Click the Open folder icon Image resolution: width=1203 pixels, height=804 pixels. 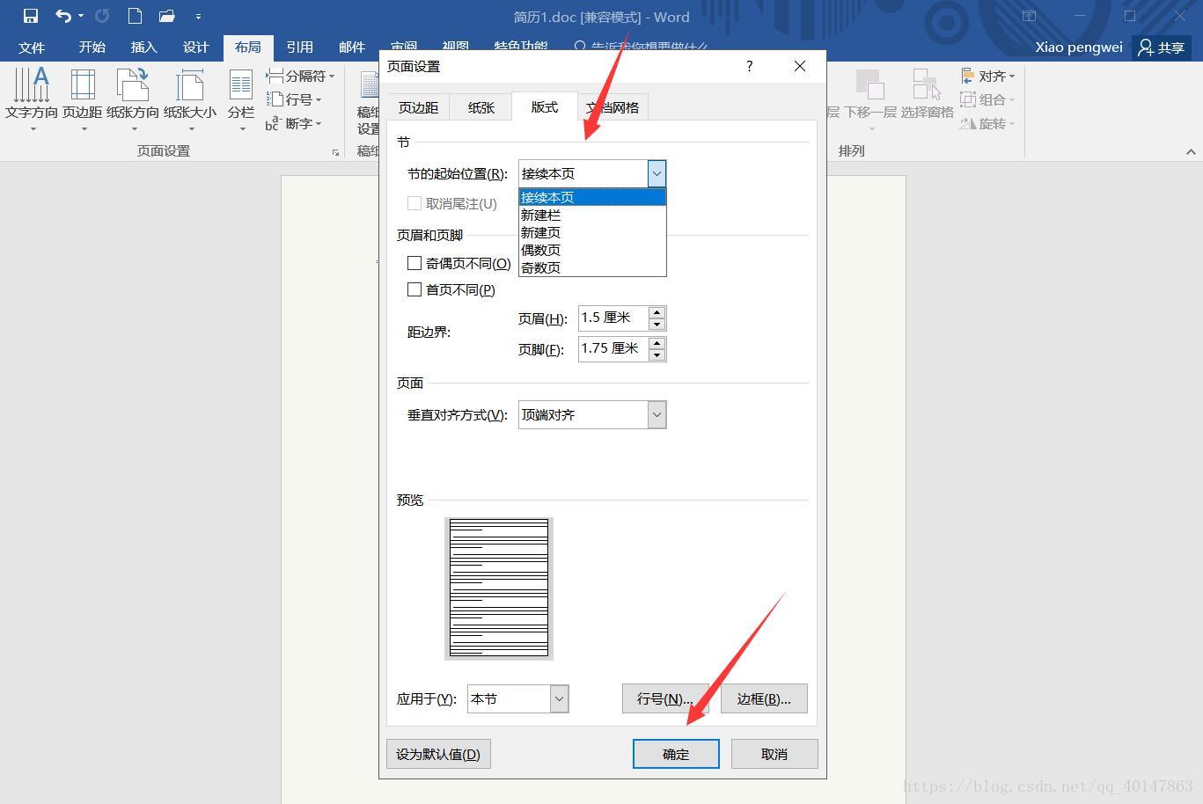click(167, 16)
